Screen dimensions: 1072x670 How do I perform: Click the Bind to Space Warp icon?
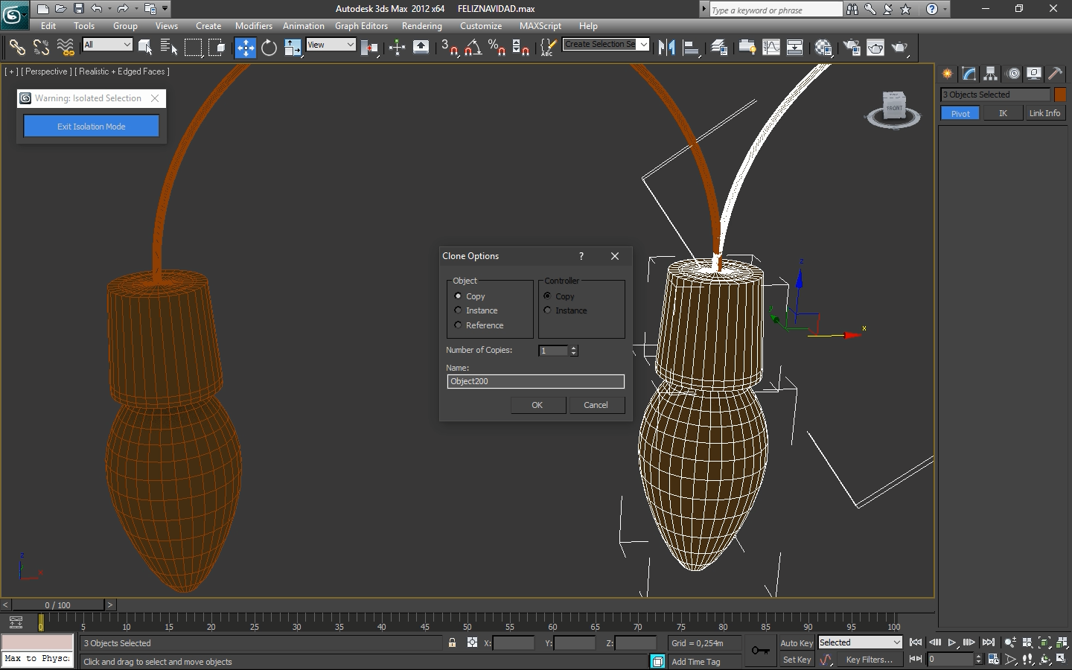[66, 48]
